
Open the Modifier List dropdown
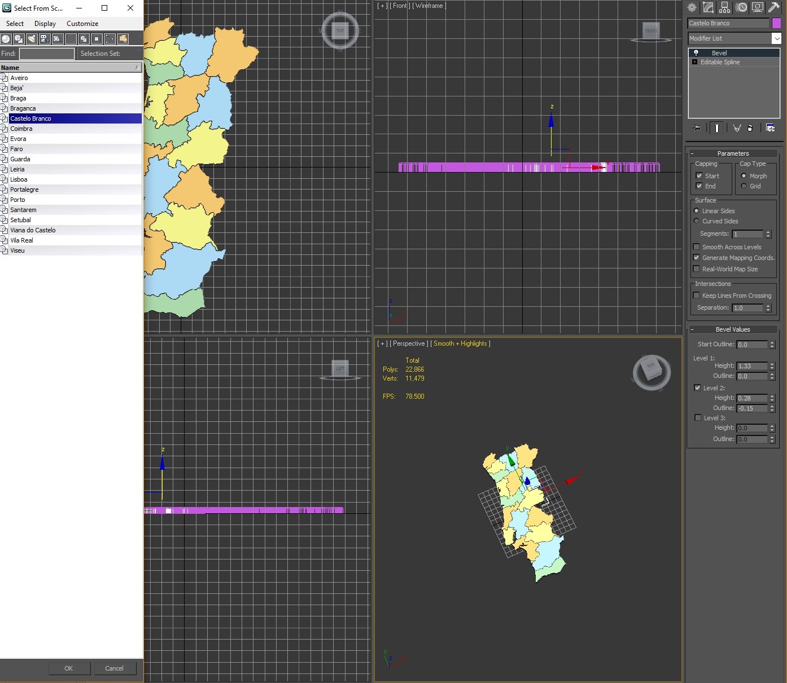pyautogui.click(x=777, y=38)
